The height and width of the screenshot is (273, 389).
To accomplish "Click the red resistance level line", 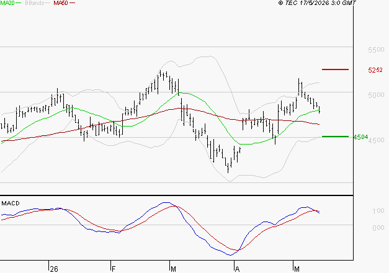I will (x=335, y=69).
